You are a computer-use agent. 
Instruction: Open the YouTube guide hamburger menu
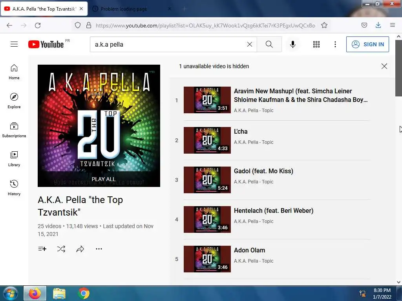(x=14, y=44)
